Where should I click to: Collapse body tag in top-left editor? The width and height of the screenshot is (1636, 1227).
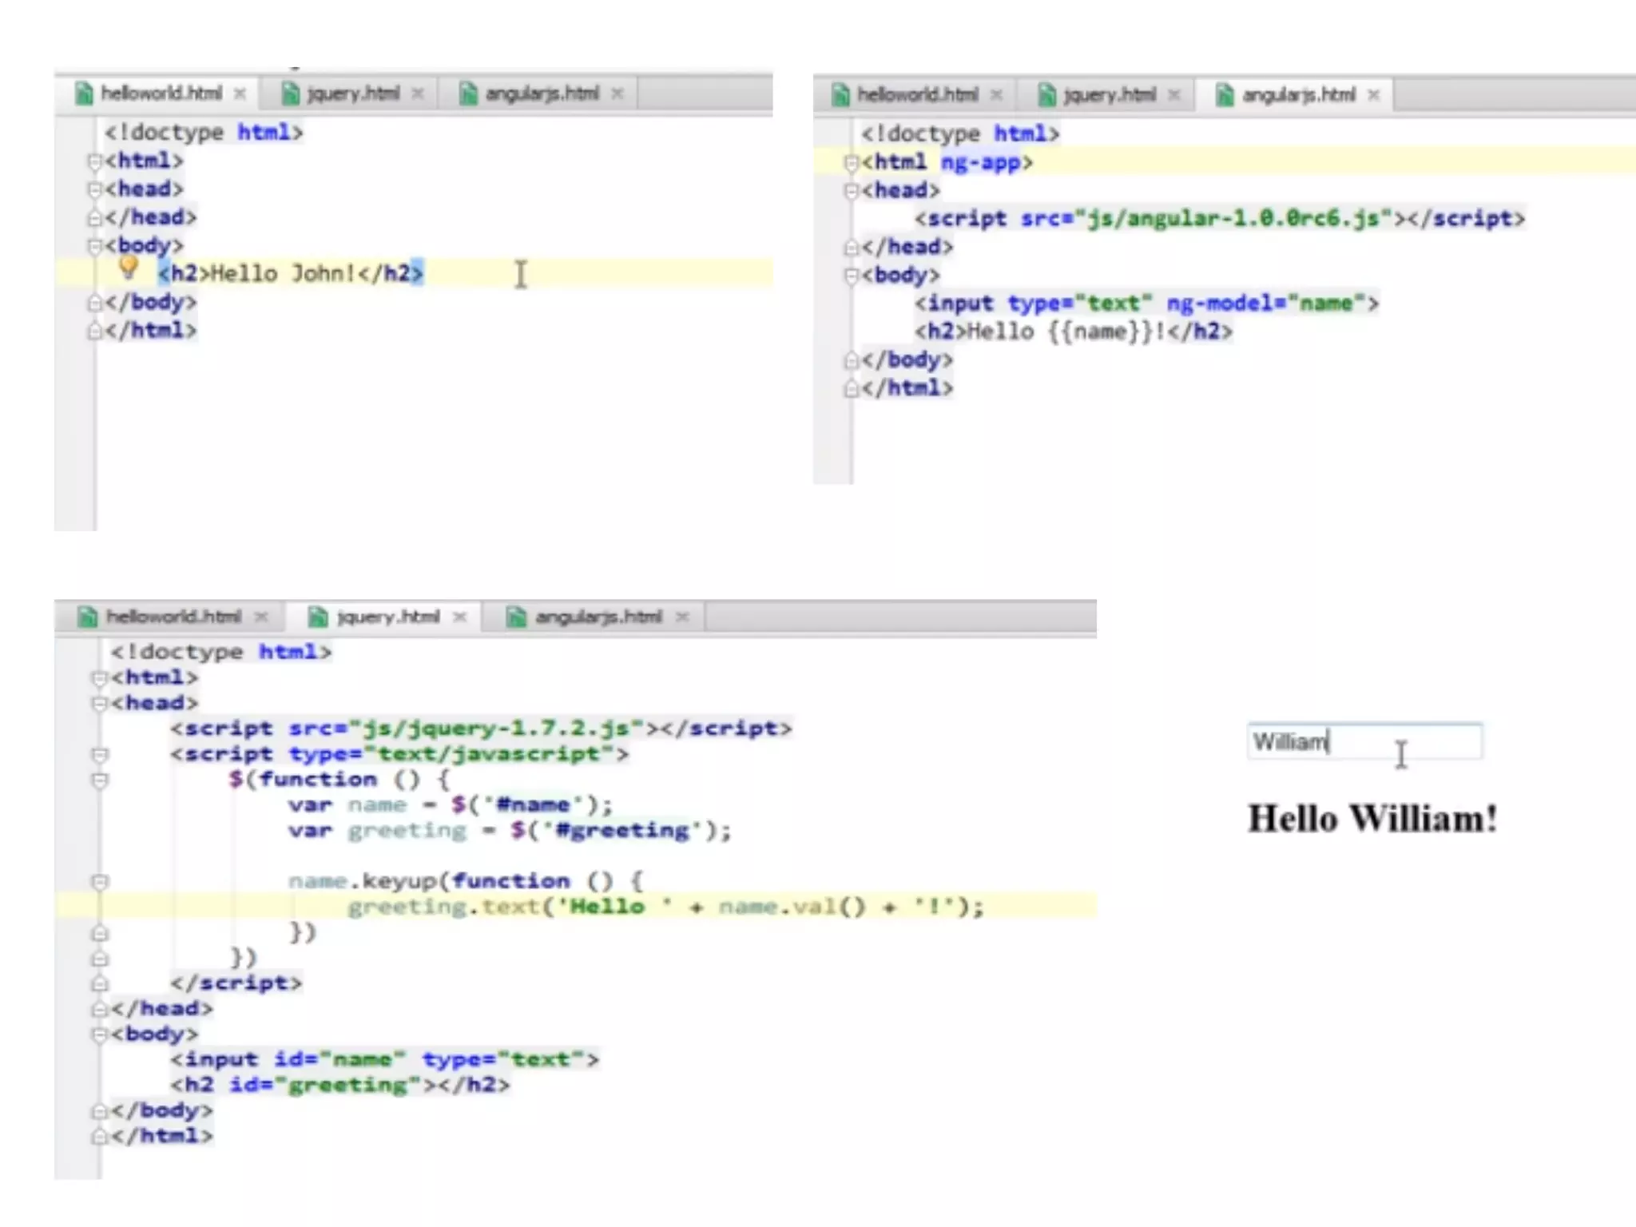tap(94, 245)
